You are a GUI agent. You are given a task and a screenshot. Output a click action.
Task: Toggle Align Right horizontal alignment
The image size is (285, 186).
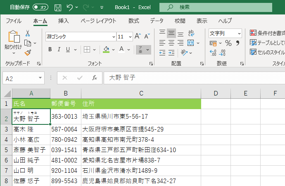(180, 43)
